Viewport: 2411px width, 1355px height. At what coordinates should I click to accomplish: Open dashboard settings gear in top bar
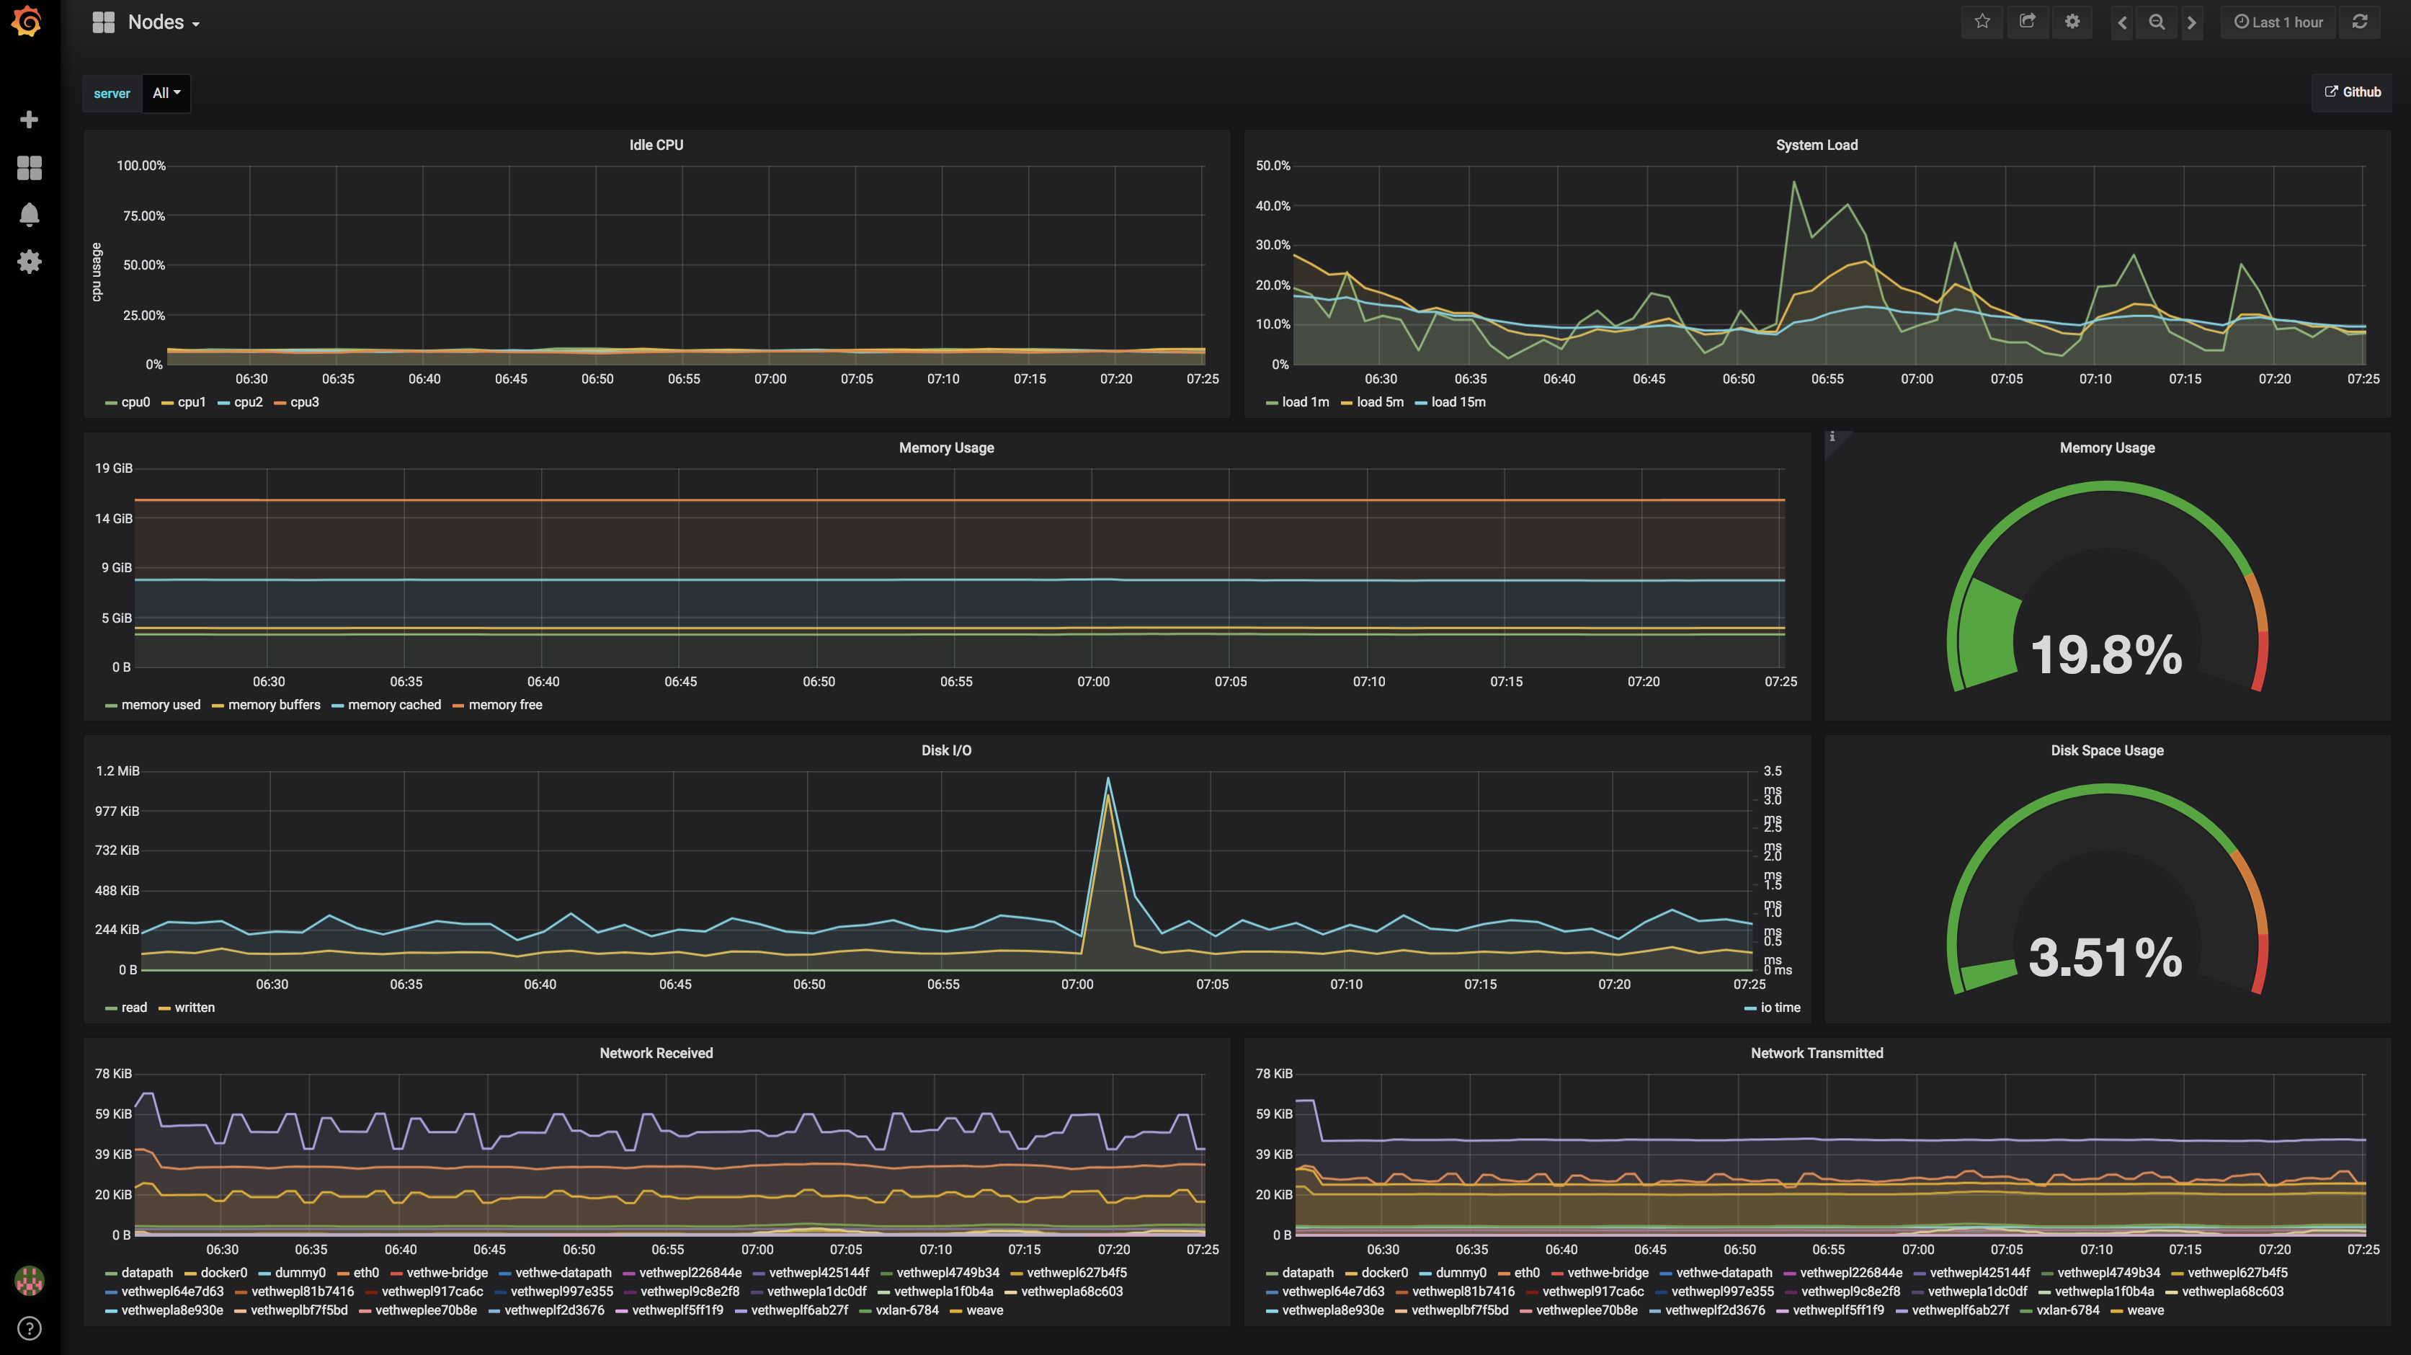[2072, 22]
